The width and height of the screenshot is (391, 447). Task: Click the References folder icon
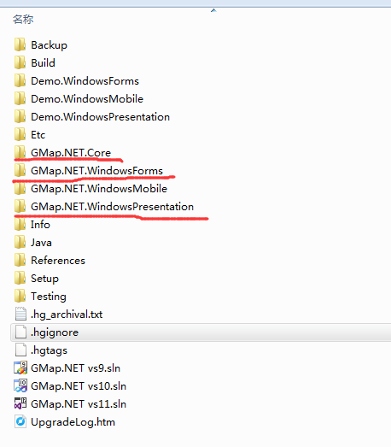coord(20,261)
